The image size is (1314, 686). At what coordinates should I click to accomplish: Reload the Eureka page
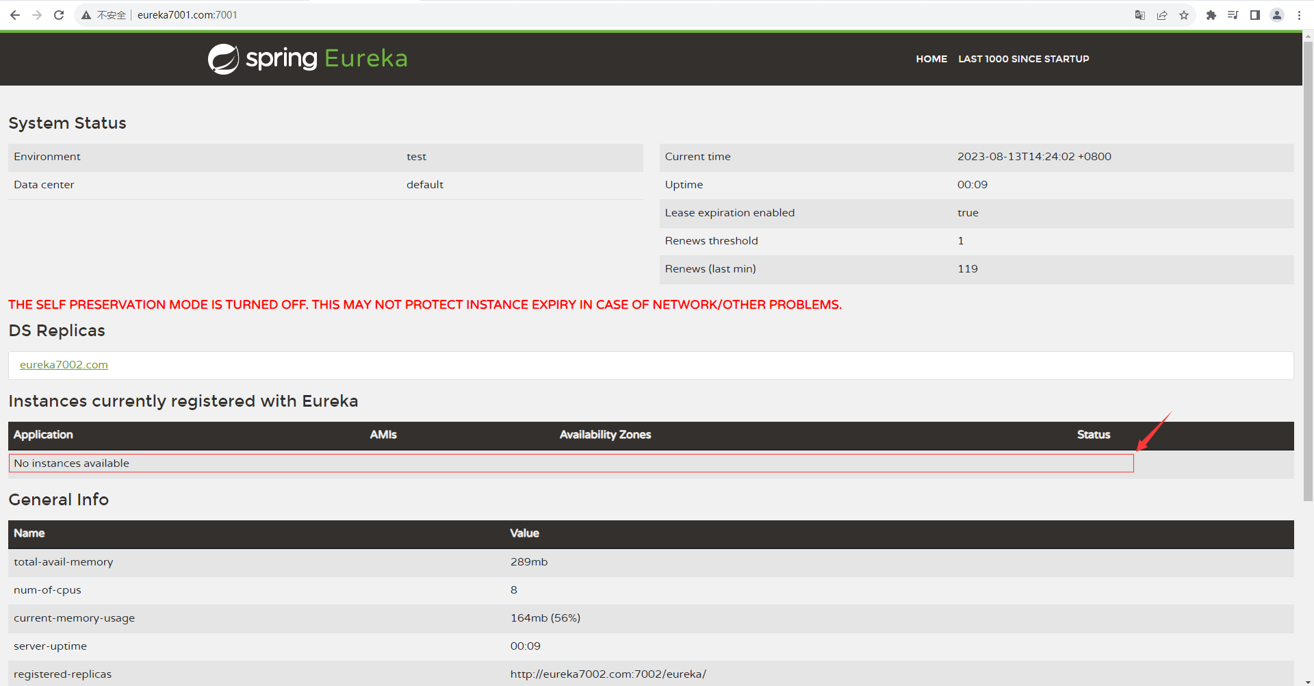59,15
